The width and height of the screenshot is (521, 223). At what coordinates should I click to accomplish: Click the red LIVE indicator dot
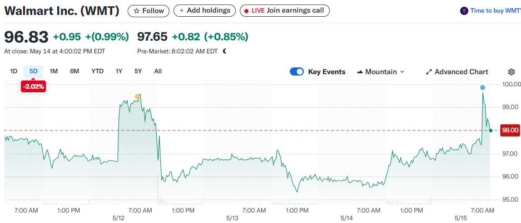pos(247,11)
